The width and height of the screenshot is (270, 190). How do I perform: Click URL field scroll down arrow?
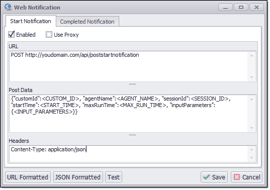pyautogui.click(x=251, y=77)
